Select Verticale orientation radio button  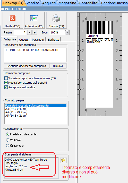7,140
